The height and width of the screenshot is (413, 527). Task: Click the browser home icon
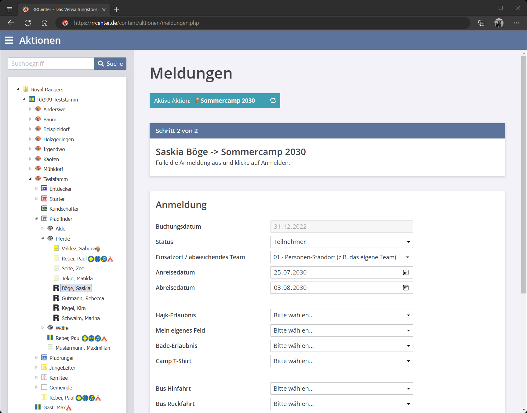pyautogui.click(x=45, y=23)
